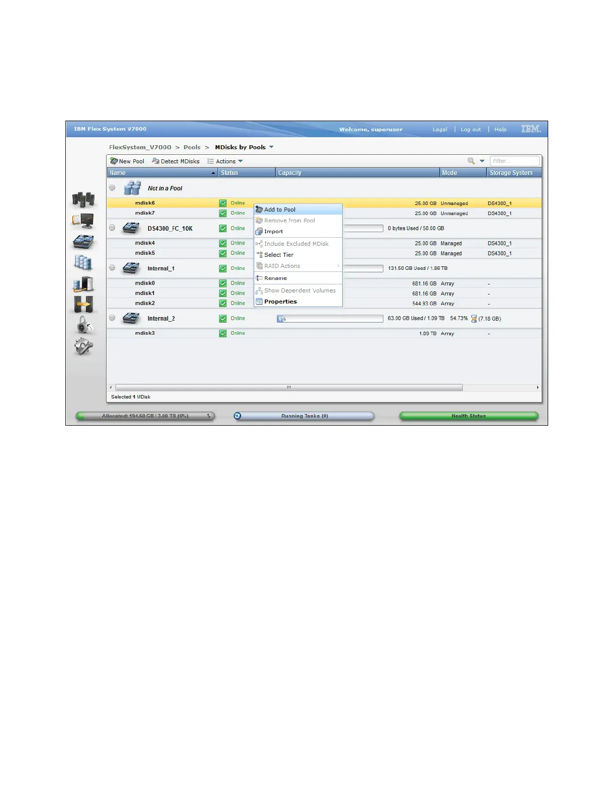Image resolution: width=615 pixels, height=796 pixels.
Task: Open the search options dropdown arrow
Action: pyautogui.click(x=482, y=161)
